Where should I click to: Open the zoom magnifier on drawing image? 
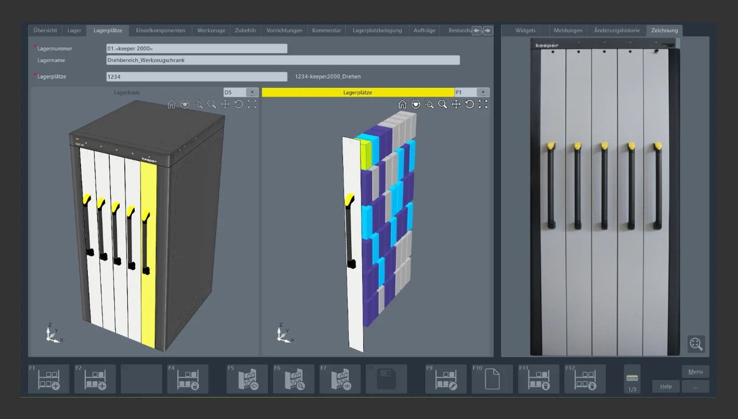[696, 344]
